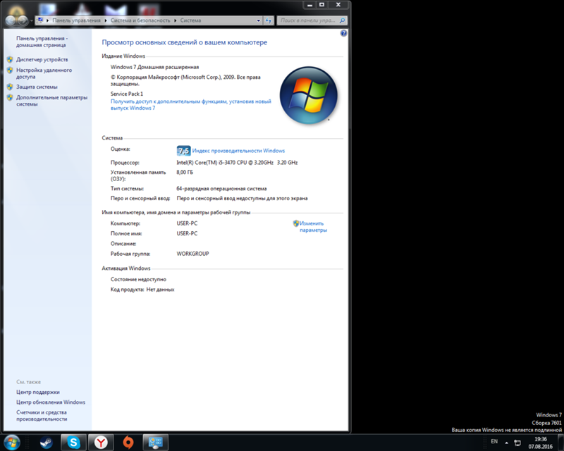Open Центр поддержки link

click(38, 392)
